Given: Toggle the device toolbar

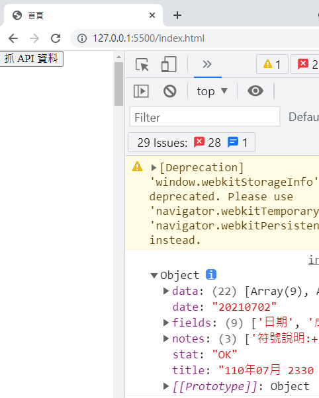Looking at the screenshot, I should tap(169, 65).
